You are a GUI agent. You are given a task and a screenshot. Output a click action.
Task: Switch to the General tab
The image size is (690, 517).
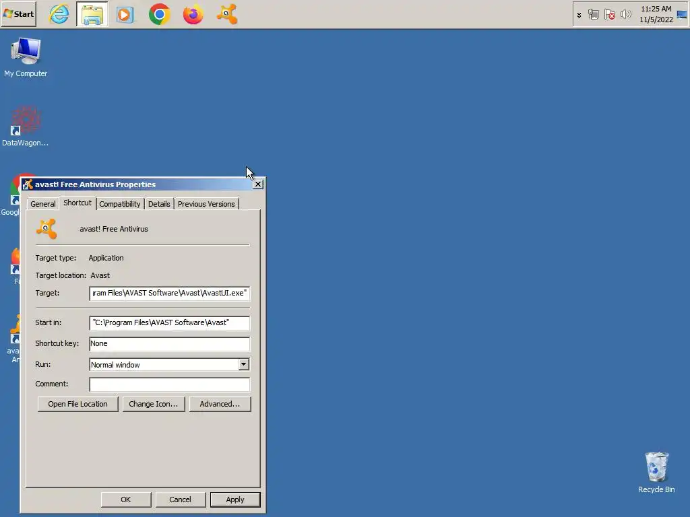43,204
